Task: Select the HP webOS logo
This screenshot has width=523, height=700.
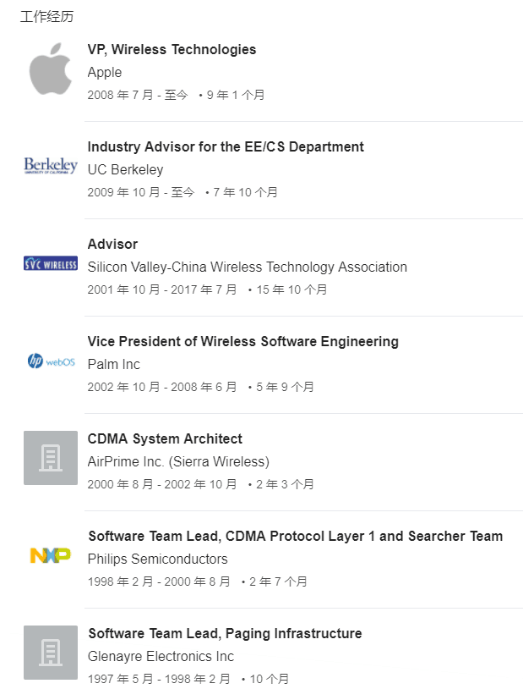Action: [51, 361]
